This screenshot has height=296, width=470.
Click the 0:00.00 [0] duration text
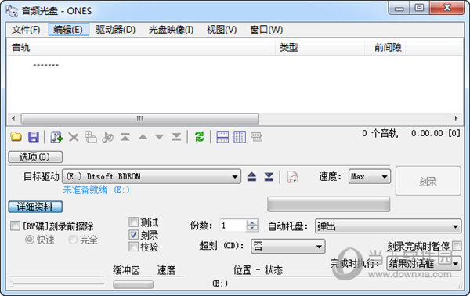click(x=436, y=133)
